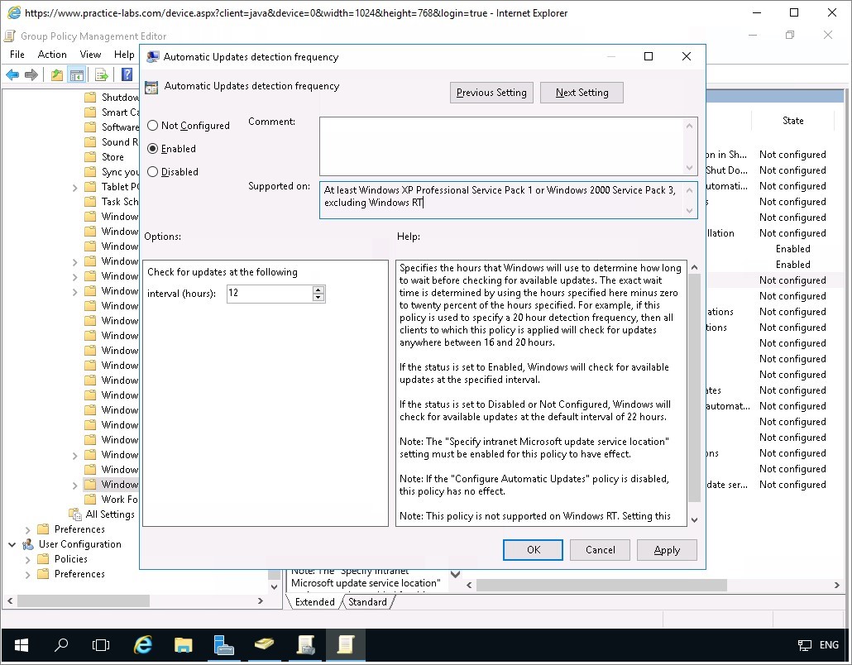Open the Action menu
Image resolution: width=852 pixels, height=665 pixels.
pyautogui.click(x=52, y=55)
